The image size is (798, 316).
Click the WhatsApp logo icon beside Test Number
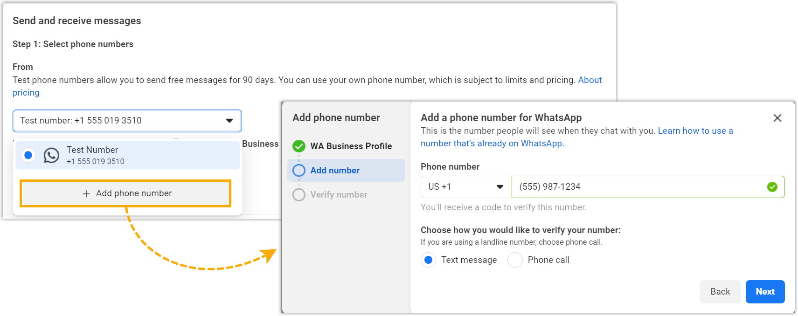pos(51,155)
